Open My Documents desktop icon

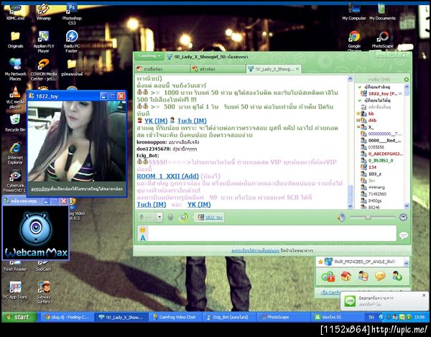click(x=382, y=12)
